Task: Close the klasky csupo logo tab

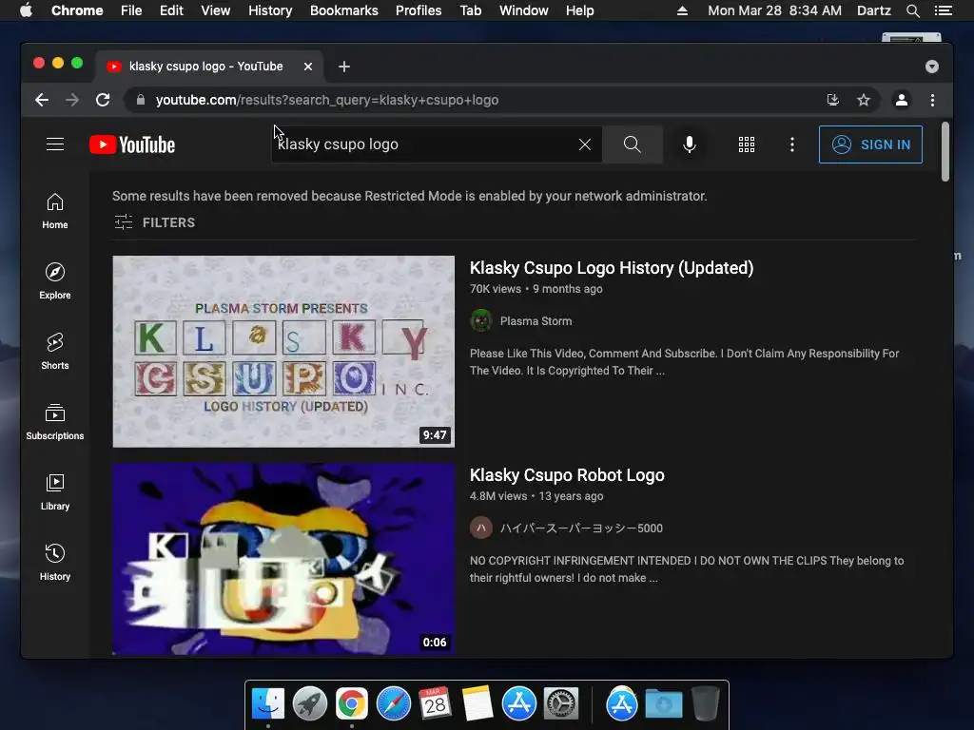Action: click(x=308, y=67)
